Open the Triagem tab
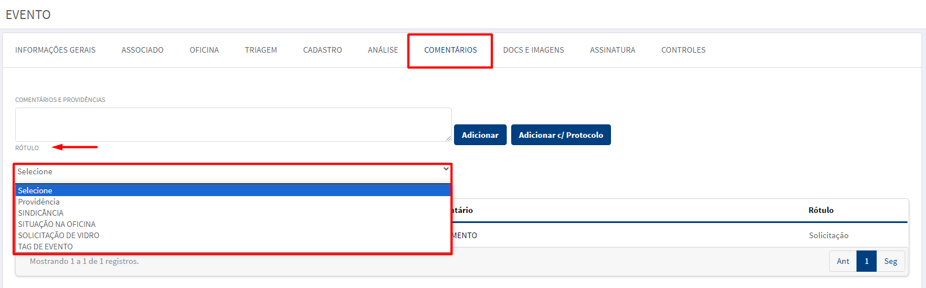This screenshot has width=926, height=288. tap(261, 50)
